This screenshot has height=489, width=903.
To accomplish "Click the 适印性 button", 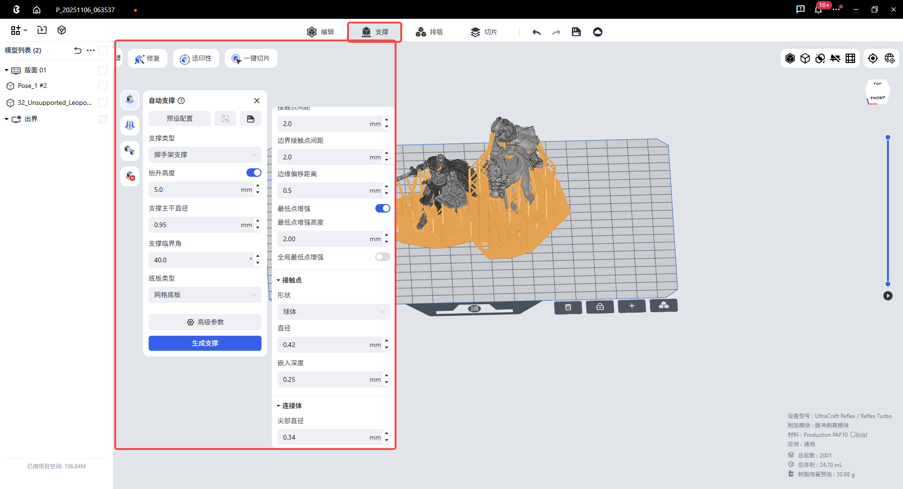I will pos(196,58).
